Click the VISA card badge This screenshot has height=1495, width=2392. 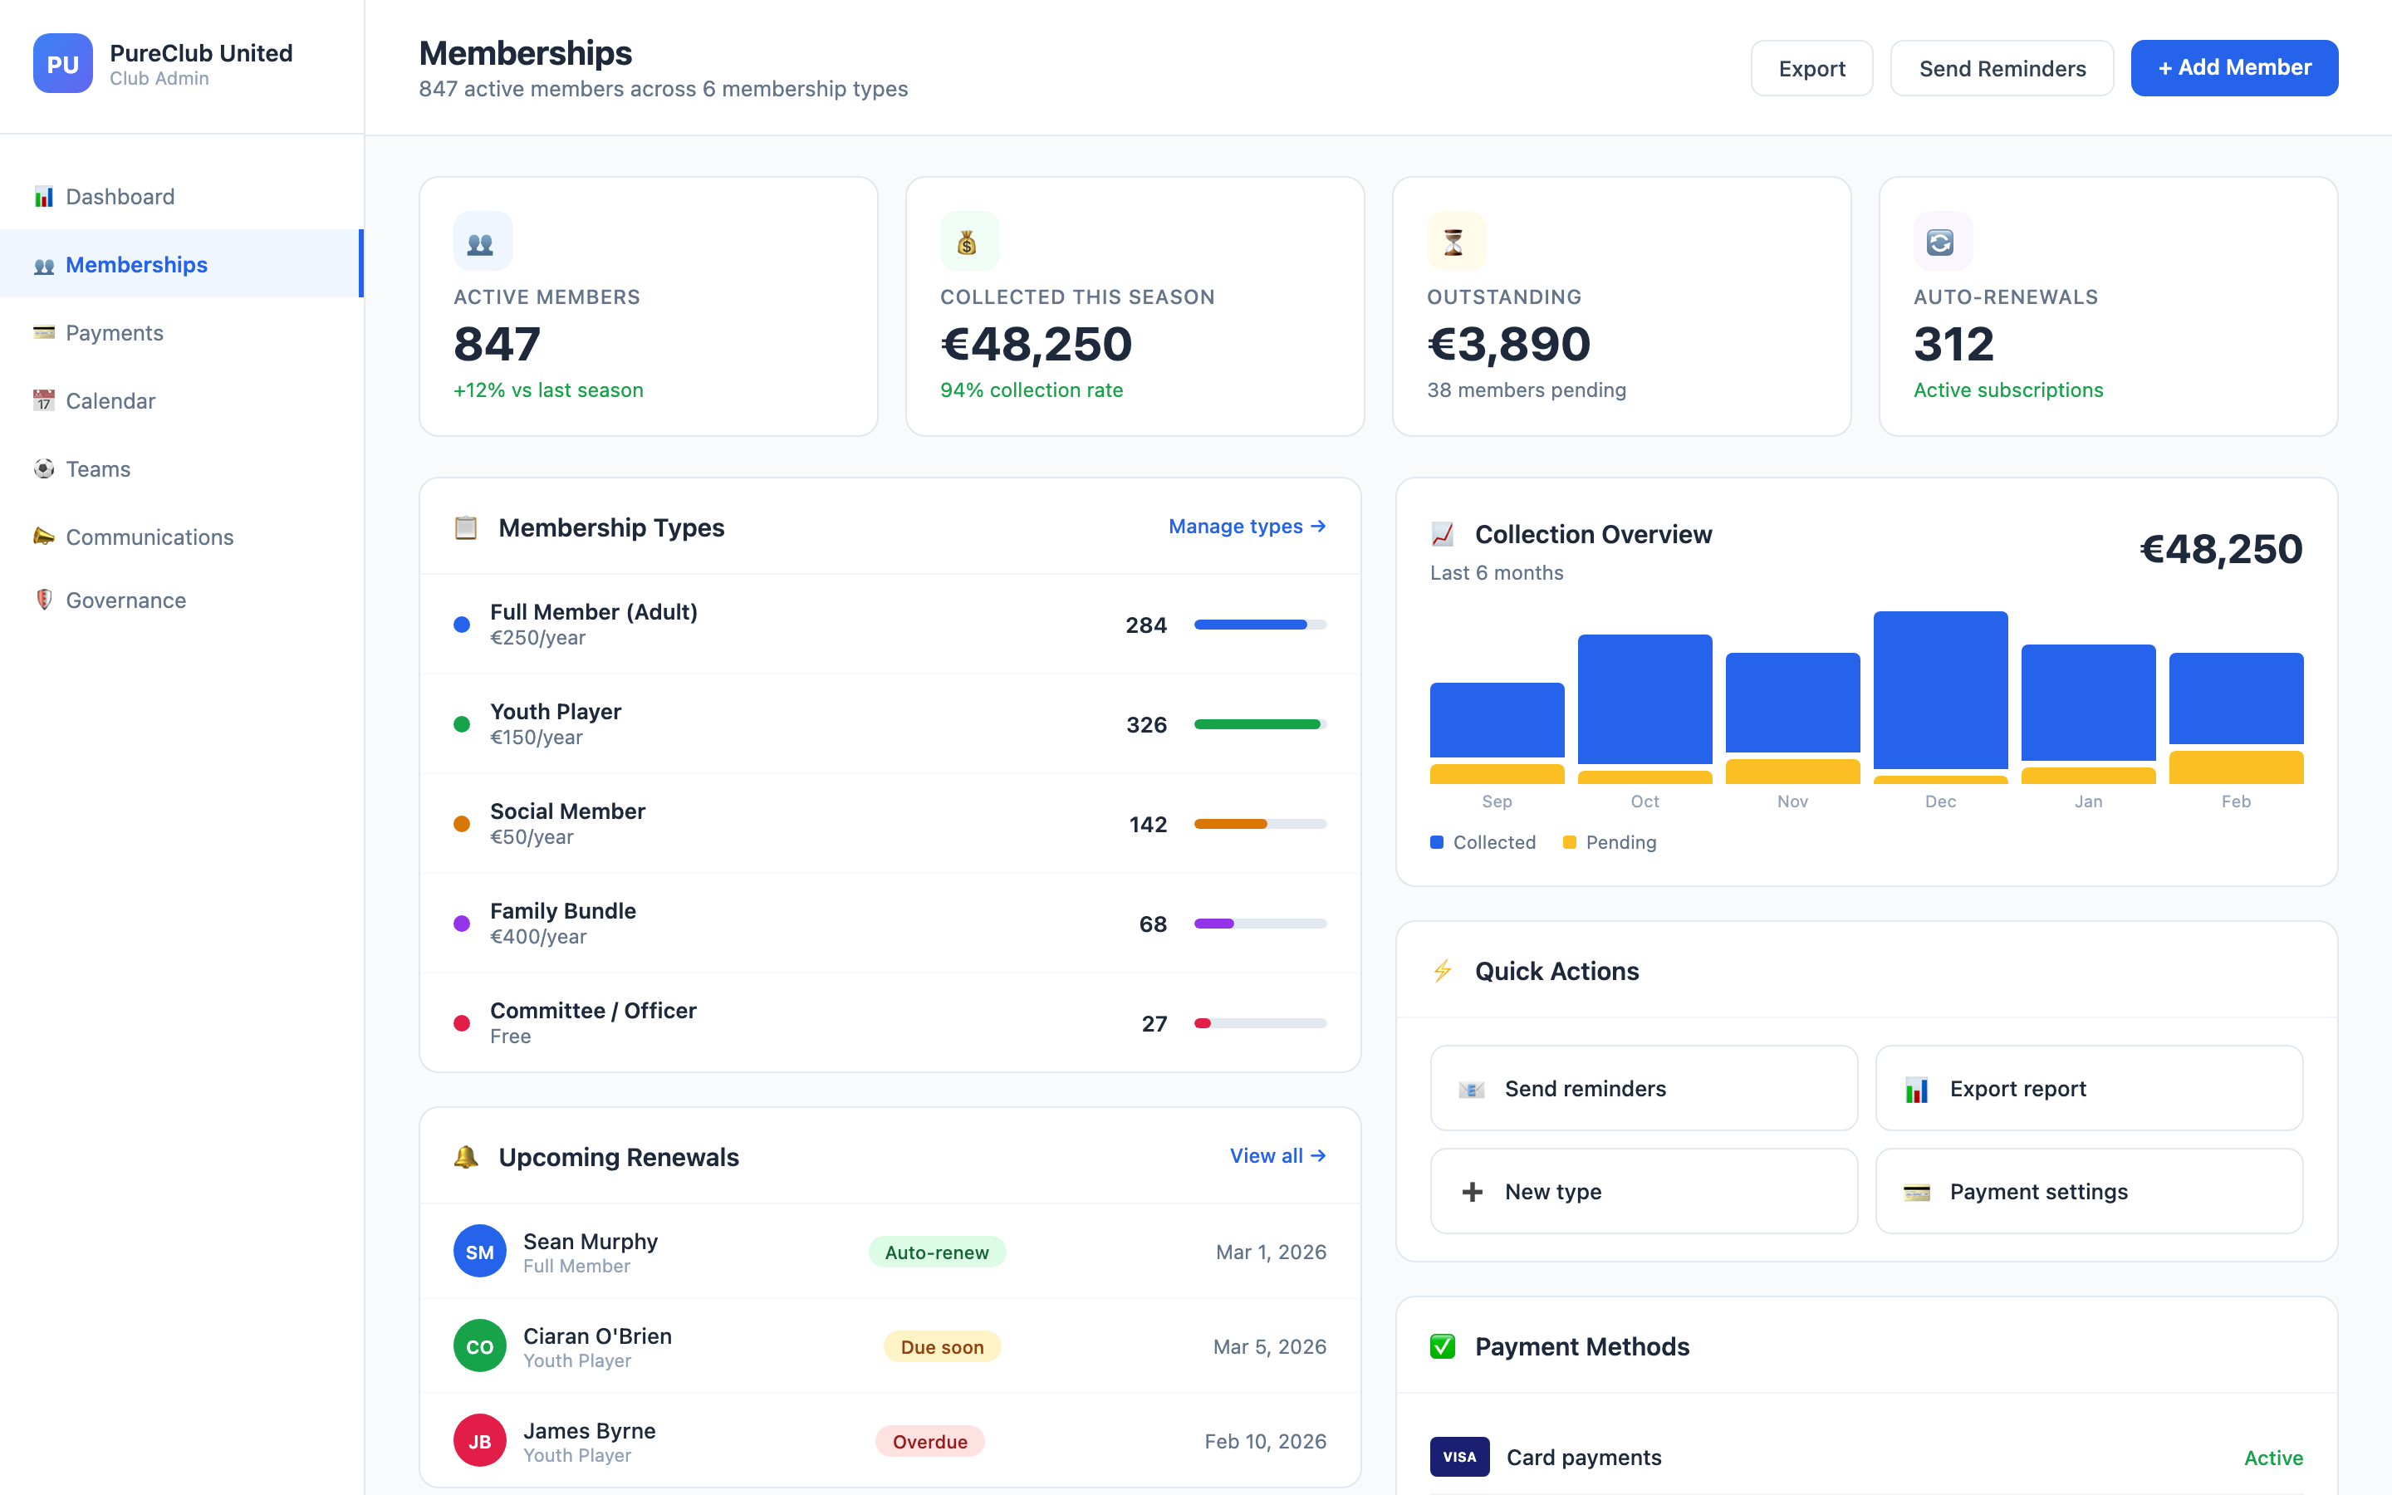pyautogui.click(x=1459, y=1457)
